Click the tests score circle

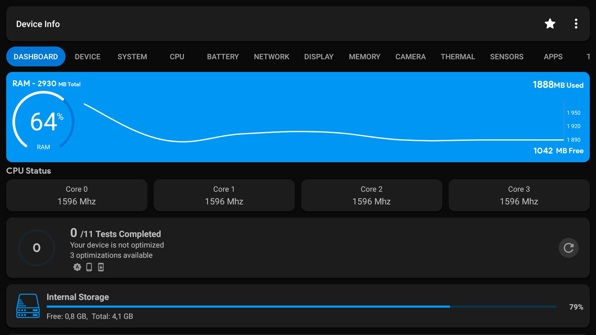(x=37, y=248)
